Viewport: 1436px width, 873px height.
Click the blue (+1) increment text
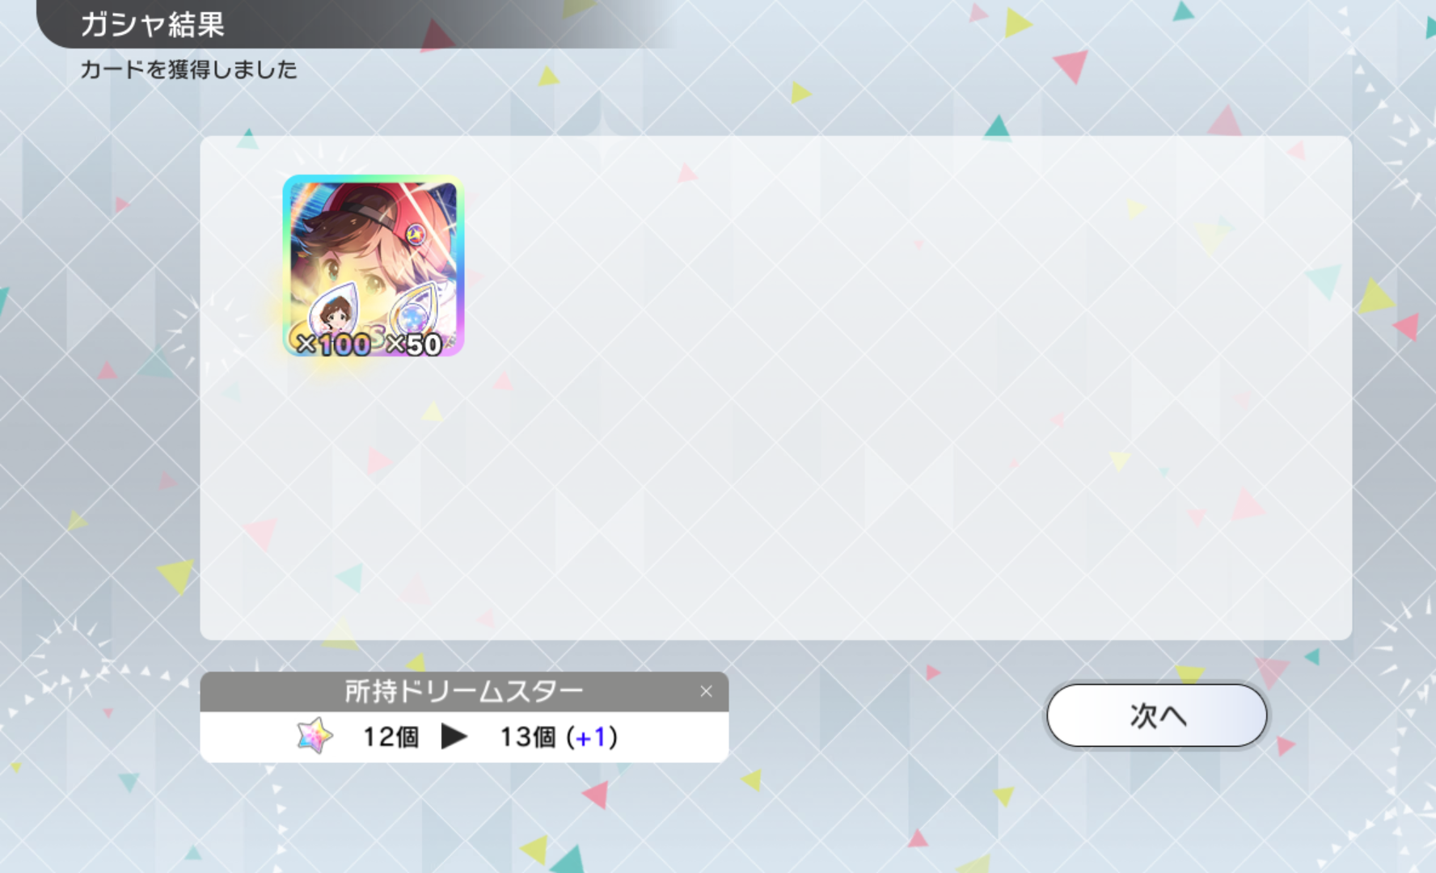click(592, 736)
